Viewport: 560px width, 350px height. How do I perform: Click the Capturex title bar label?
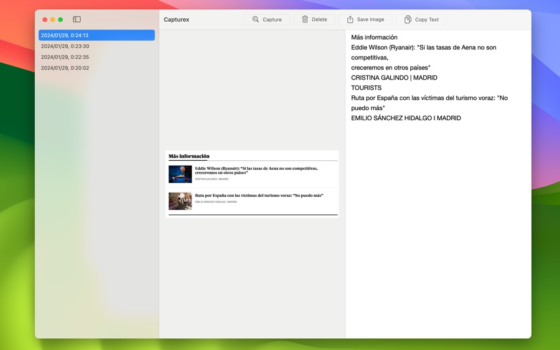point(175,19)
